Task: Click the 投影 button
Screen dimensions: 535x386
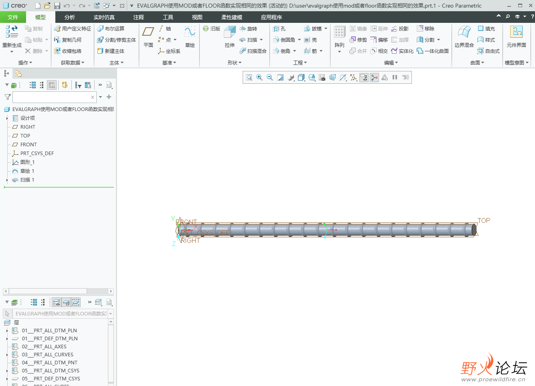Action: point(400,29)
